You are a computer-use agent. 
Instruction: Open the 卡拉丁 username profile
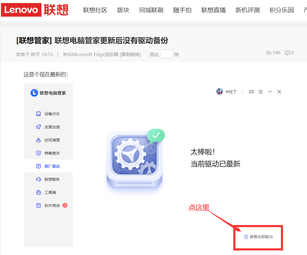pos(231,92)
